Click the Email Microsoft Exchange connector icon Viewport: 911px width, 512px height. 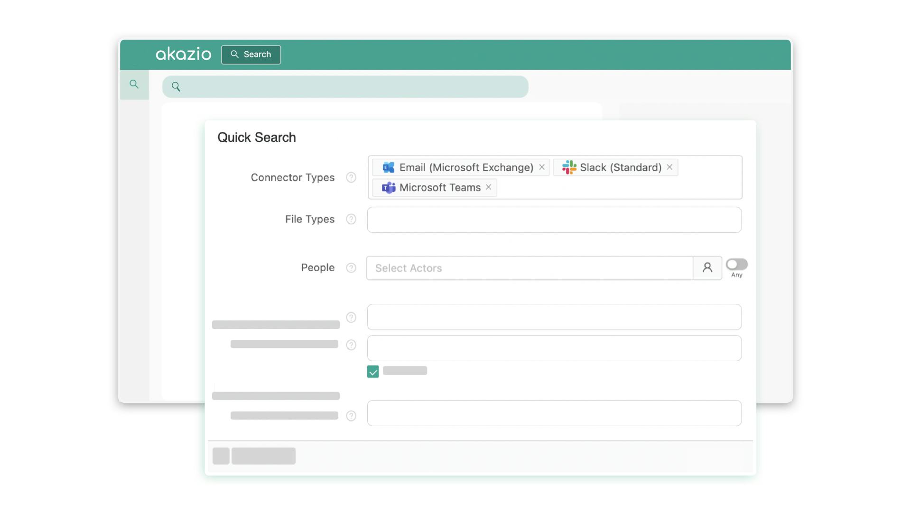388,167
